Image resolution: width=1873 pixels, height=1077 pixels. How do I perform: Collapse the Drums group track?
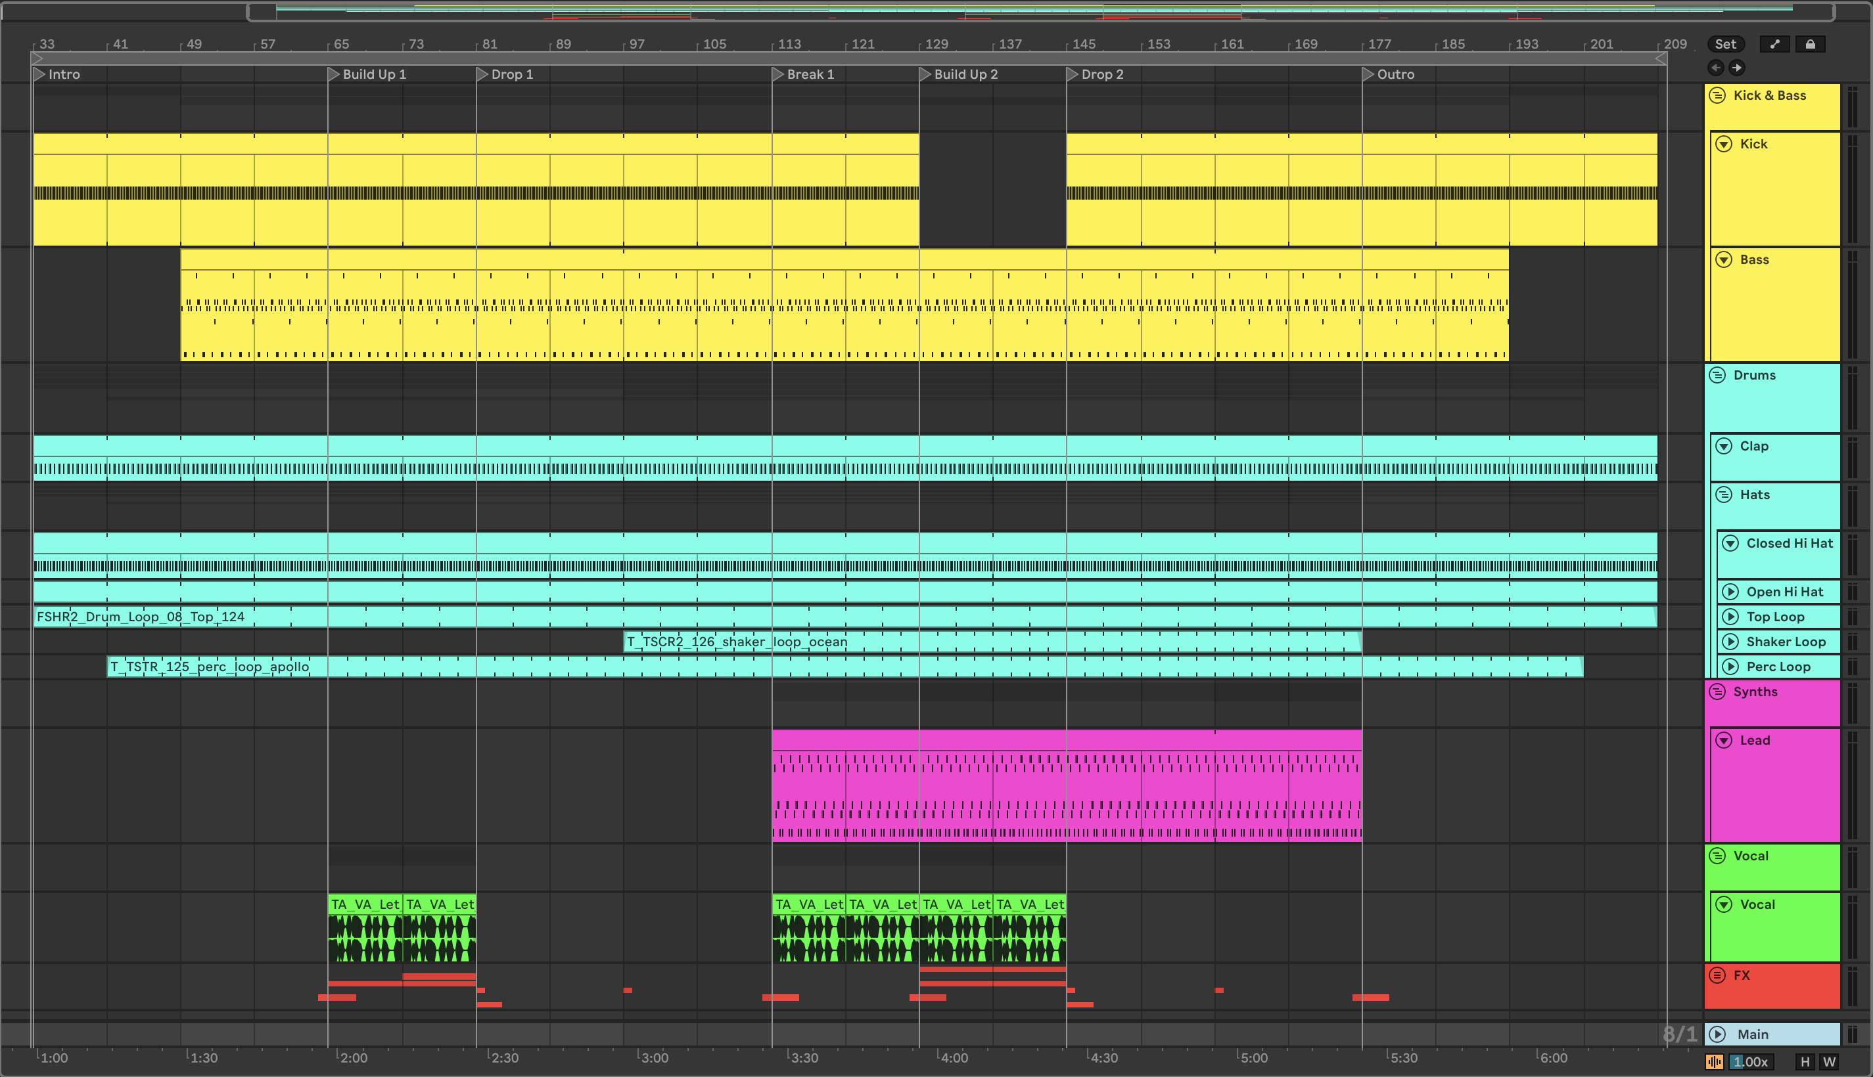1717,375
